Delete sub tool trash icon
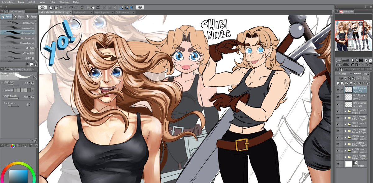The width and height of the screenshot is (373, 183). (35, 64)
